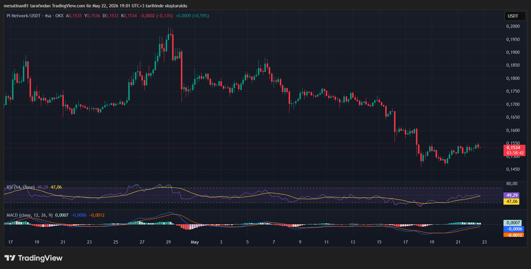Click the blue −0,0006 badge on MACD axis
The width and height of the screenshot is (531, 269).
point(514,229)
